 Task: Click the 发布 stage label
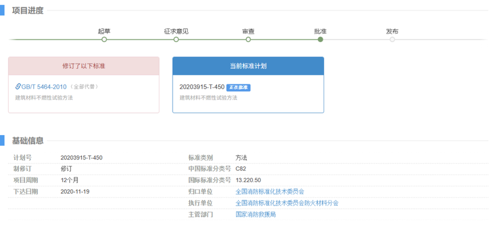tap(392, 31)
